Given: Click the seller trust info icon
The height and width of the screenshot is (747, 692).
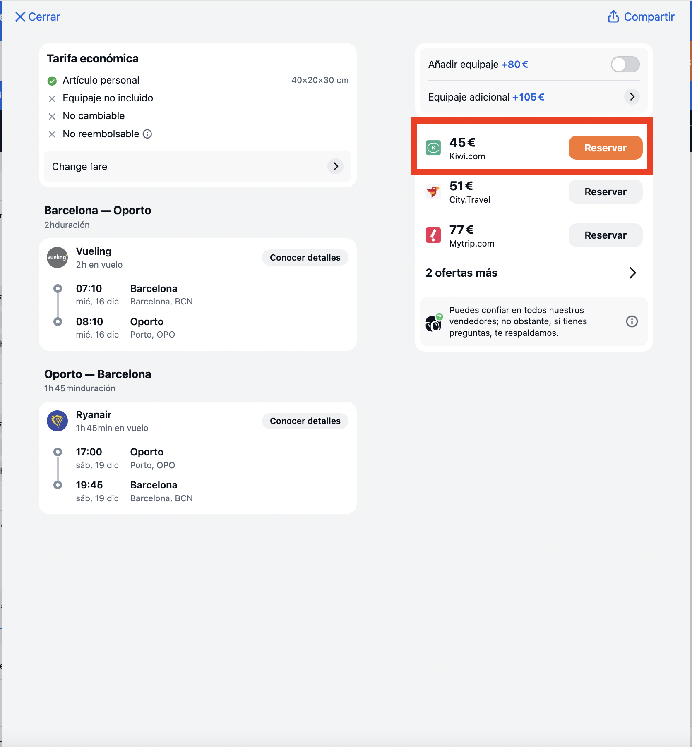Looking at the screenshot, I should pyautogui.click(x=632, y=321).
